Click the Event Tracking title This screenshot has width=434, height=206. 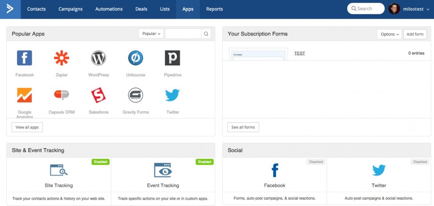click(163, 185)
